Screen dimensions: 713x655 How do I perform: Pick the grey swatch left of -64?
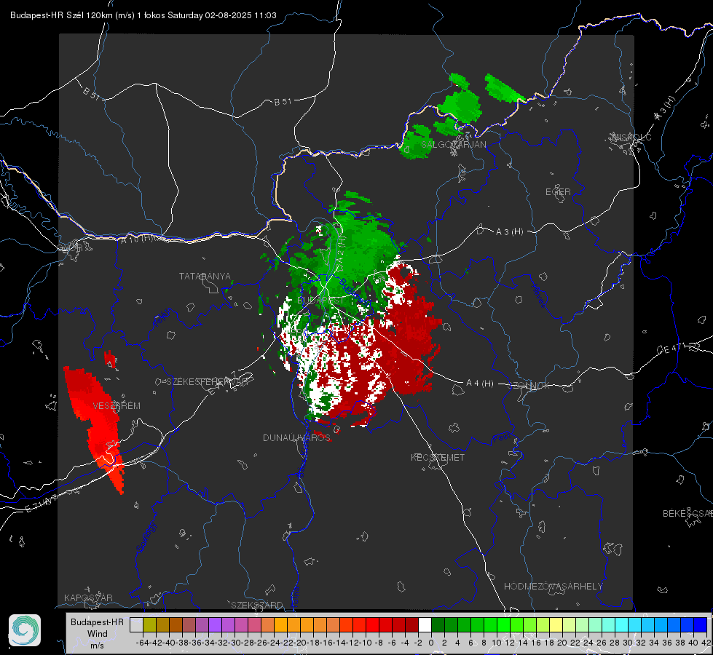coord(136,624)
